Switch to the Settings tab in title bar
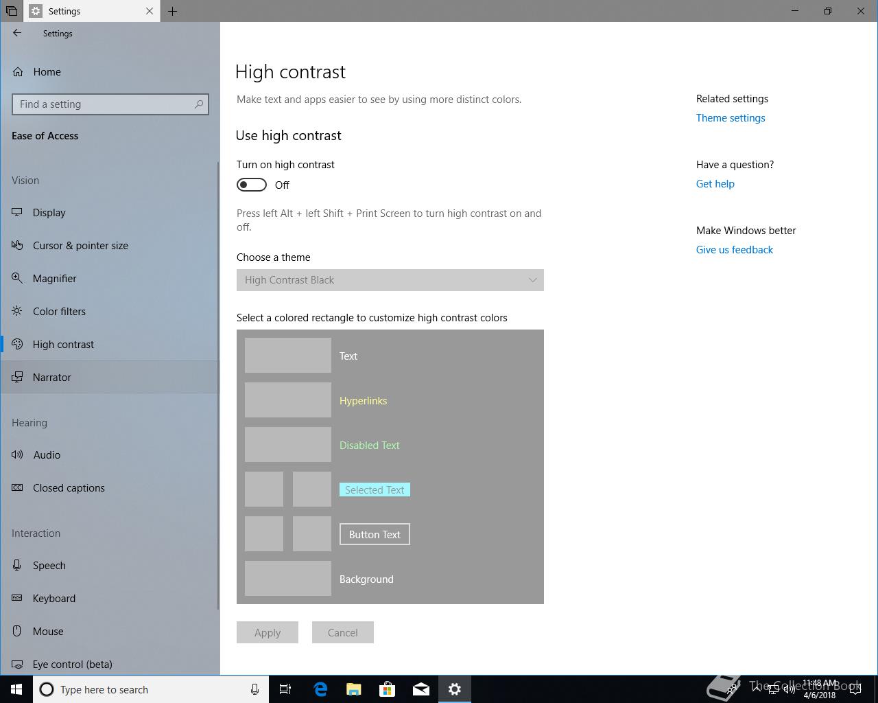This screenshot has width=878, height=703. point(92,11)
